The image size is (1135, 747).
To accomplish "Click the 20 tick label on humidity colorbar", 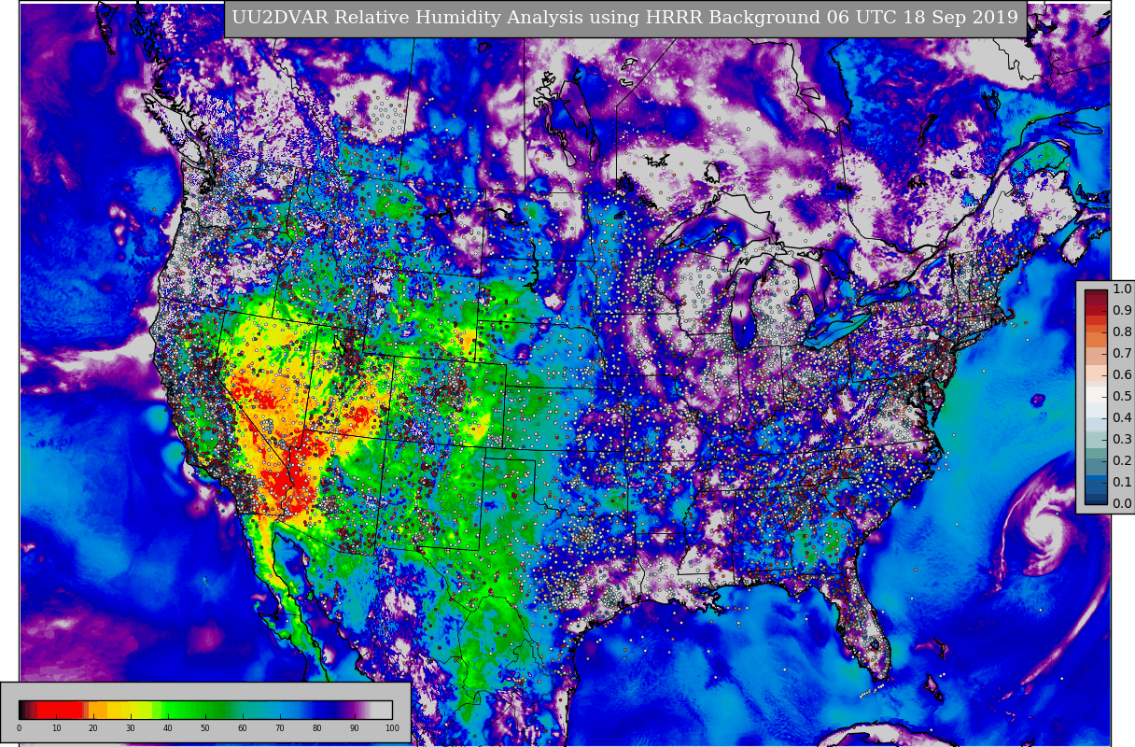I will [x=93, y=728].
